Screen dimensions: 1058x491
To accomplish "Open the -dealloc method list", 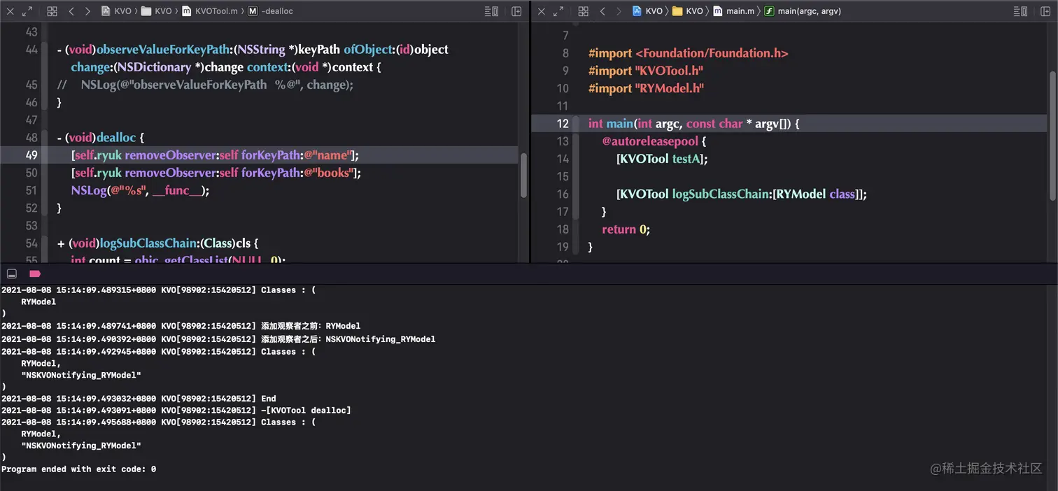I will (x=269, y=11).
